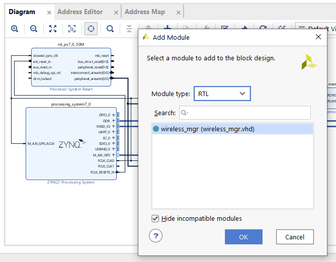336x262 pixels.
Task: Switch to the Diagram tab
Action: coord(22,12)
